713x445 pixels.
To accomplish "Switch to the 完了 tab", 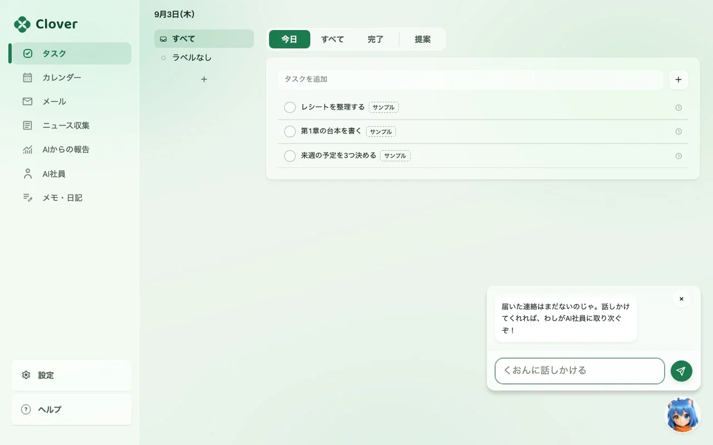I will click(375, 39).
